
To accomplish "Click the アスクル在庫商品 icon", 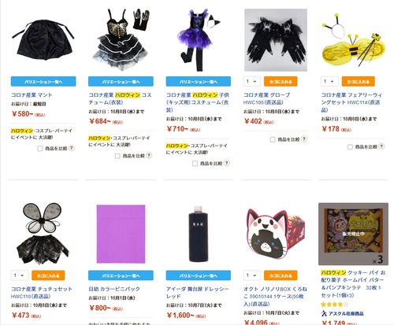I will coord(324,313).
